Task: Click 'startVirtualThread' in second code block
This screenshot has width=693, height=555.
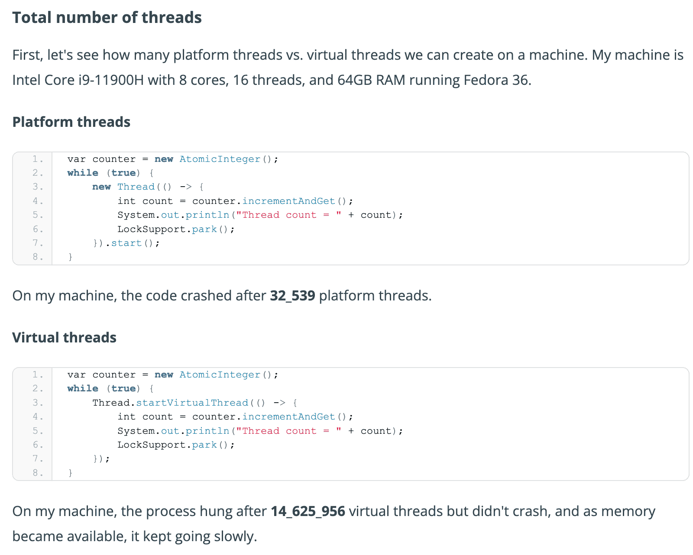Action: click(x=192, y=403)
